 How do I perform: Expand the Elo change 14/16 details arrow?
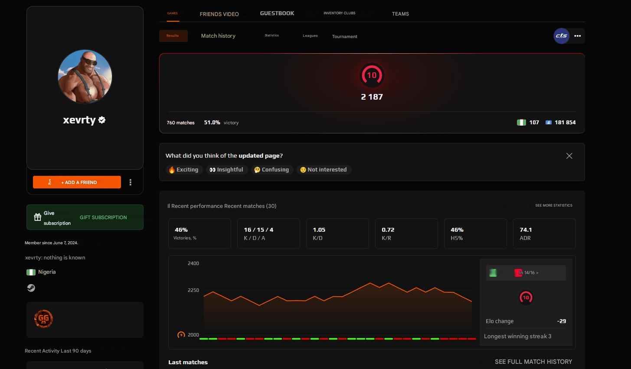[x=537, y=272]
